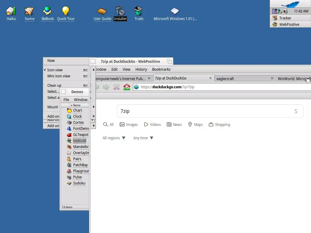Viewport: 311px width, 233px height.
Task: Choose New in the context menu
Action: [66, 61]
